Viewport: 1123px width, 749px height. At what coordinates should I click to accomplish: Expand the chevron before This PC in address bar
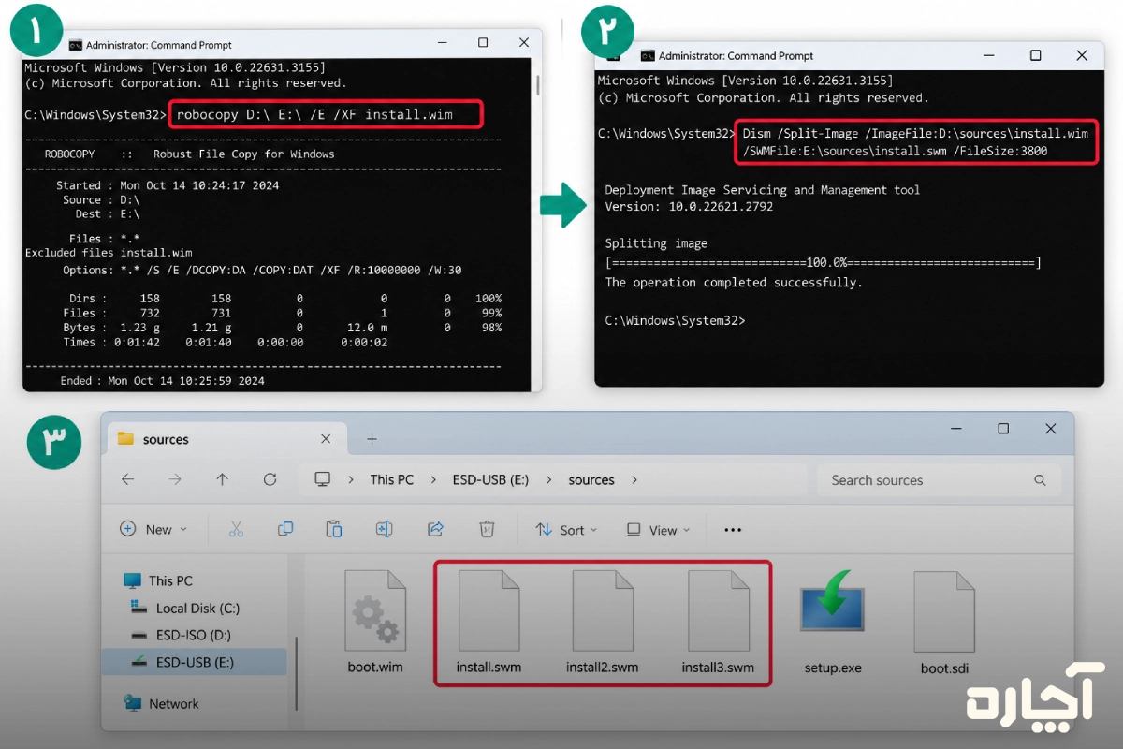[x=351, y=480]
